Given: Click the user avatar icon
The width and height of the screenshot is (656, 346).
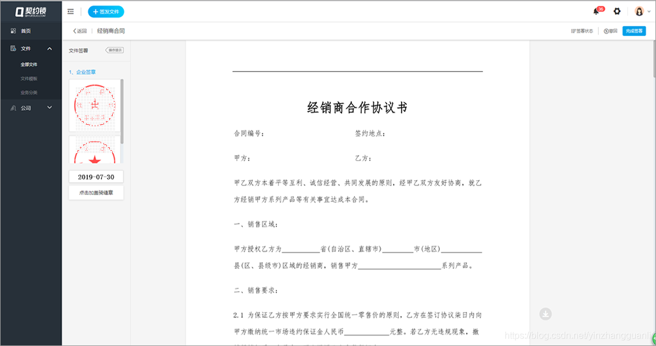Looking at the screenshot, I should pos(639,12).
